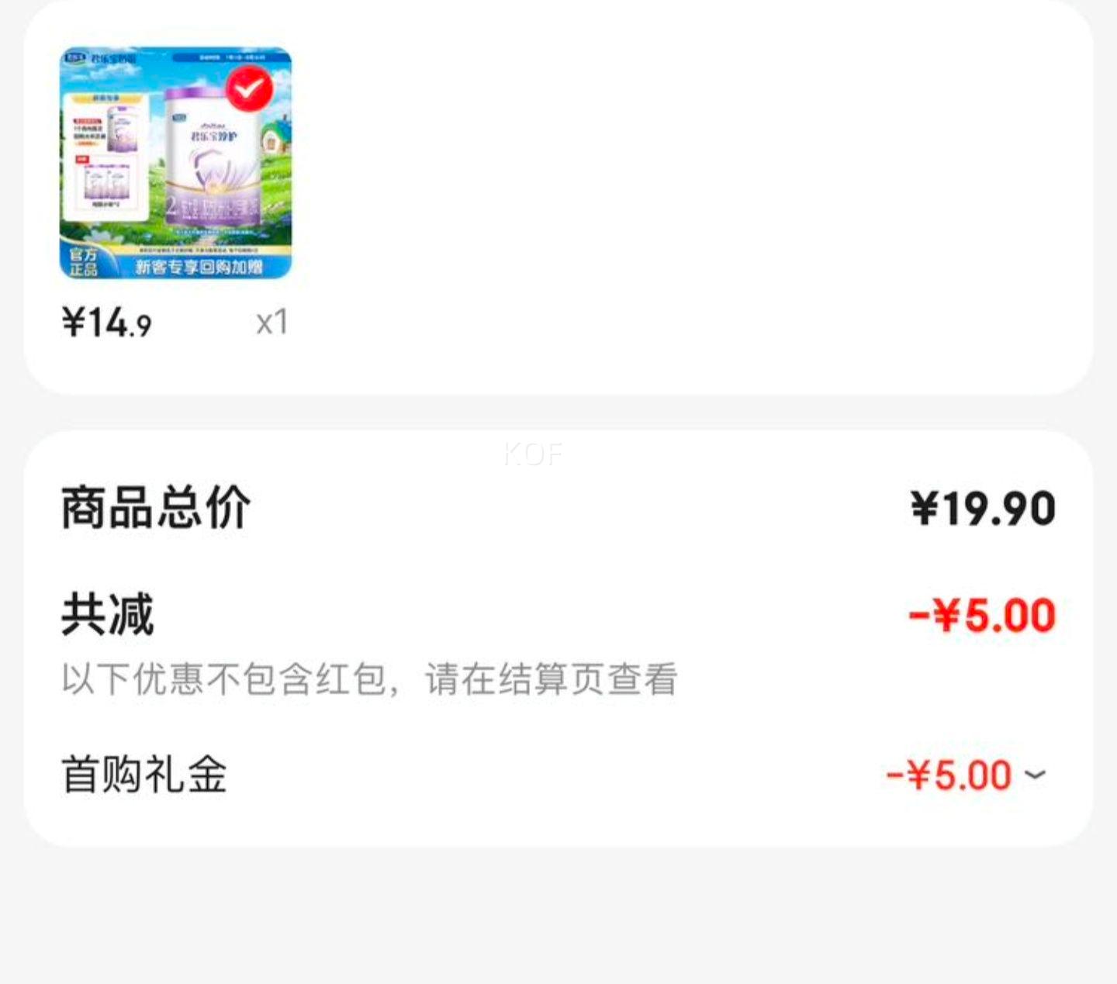Open the 首购礼金 row label
Screen dimensions: 1117x984
[144, 775]
